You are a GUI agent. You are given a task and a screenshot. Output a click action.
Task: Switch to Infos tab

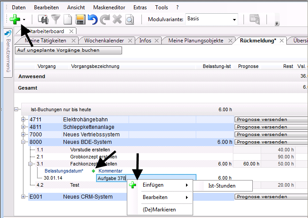point(145,41)
